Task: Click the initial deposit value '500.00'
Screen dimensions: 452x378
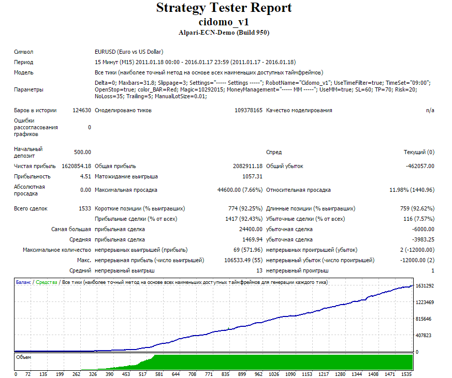Action: (82, 152)
